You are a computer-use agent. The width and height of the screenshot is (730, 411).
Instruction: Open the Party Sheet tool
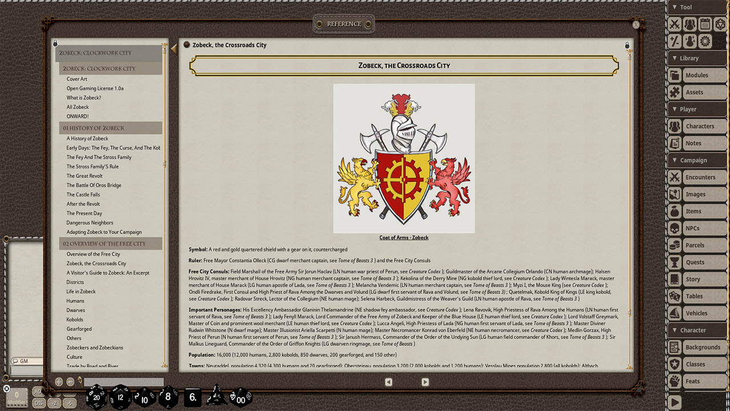[691, 24]
